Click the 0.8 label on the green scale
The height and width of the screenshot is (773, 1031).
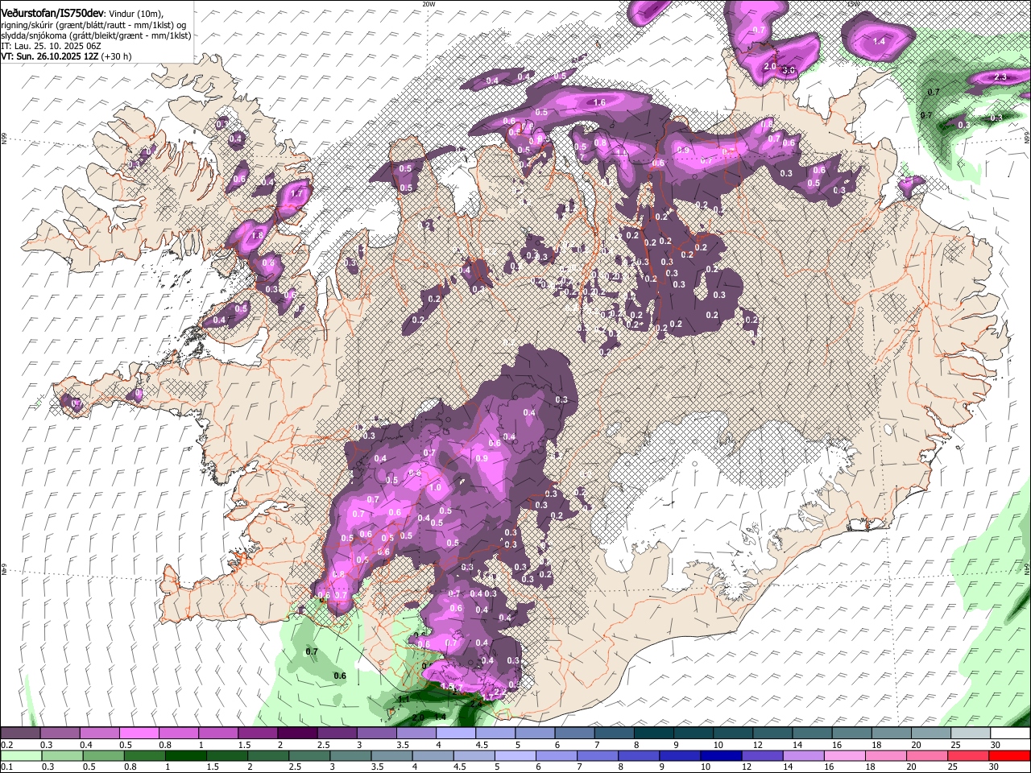click(130, 767)
